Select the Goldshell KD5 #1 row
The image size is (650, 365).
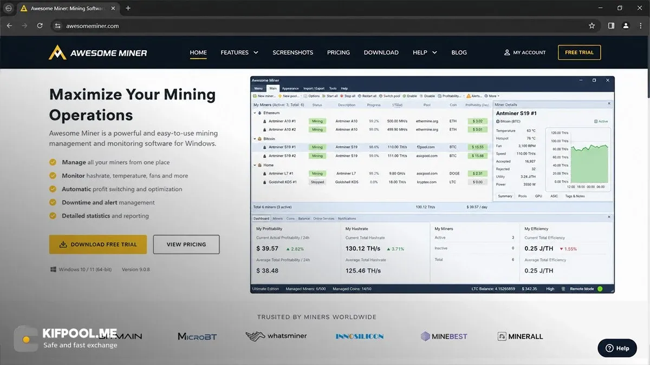click(373, 182)
